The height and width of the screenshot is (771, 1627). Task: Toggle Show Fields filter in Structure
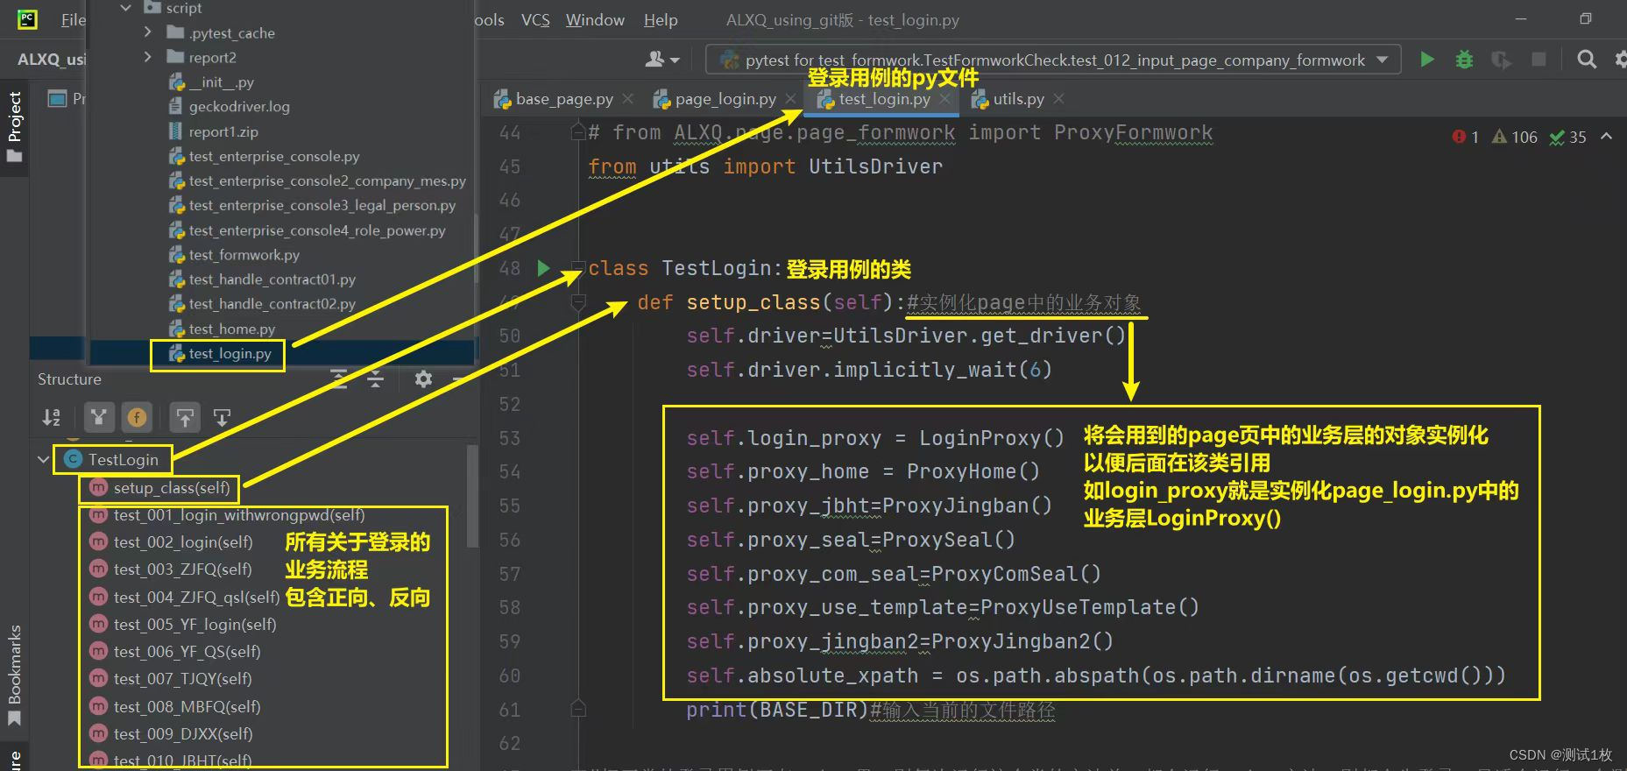tap(138, 418)
